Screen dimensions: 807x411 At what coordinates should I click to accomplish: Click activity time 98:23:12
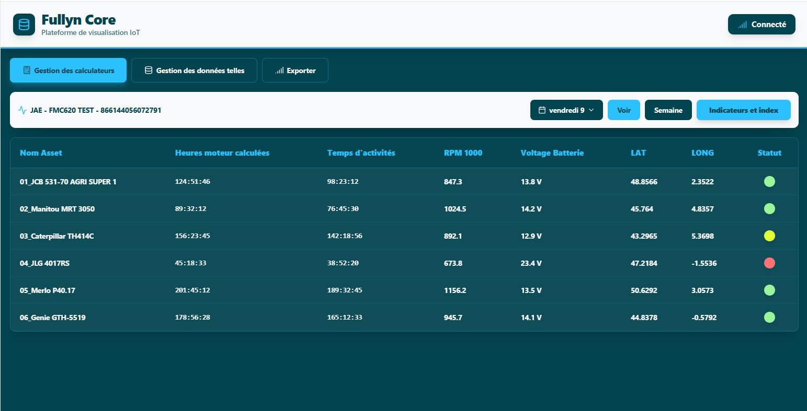coord(343,182)
